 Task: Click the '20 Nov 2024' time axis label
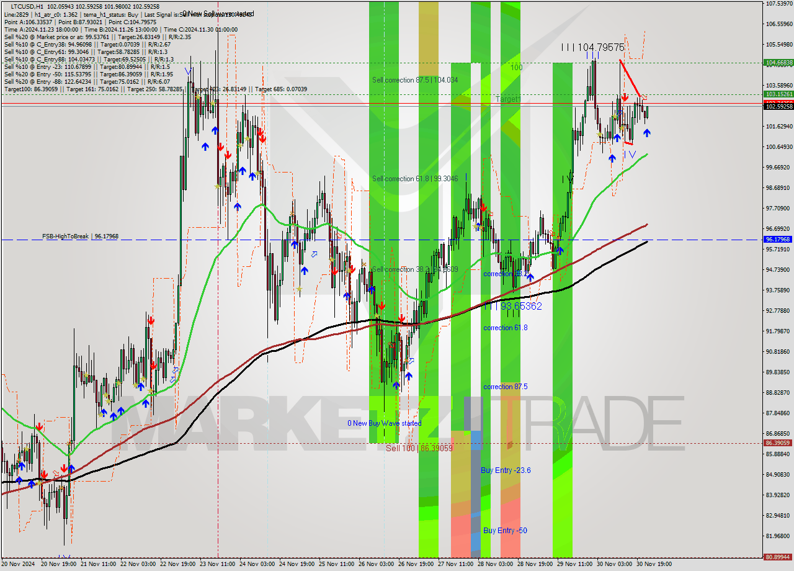click(19, 565)
